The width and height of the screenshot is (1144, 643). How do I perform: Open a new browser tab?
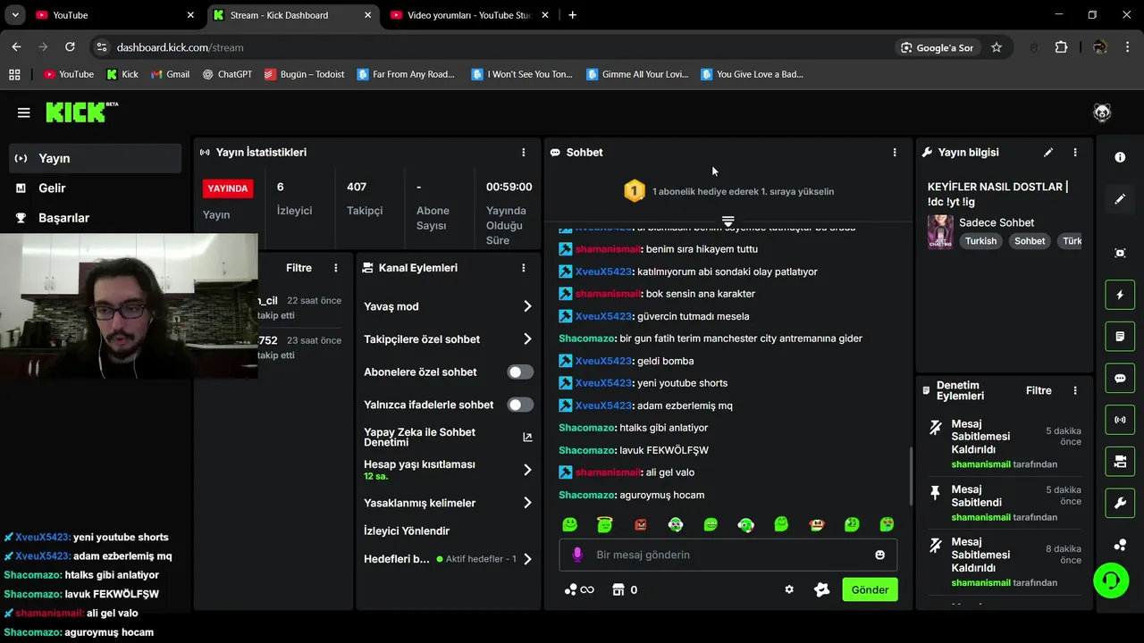[573, 15]
